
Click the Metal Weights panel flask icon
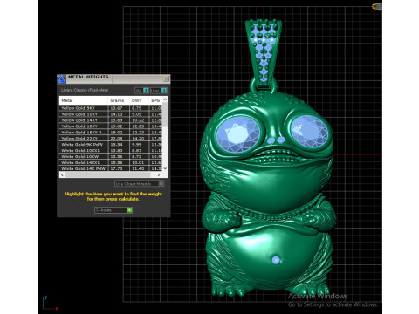pos(61,78)
